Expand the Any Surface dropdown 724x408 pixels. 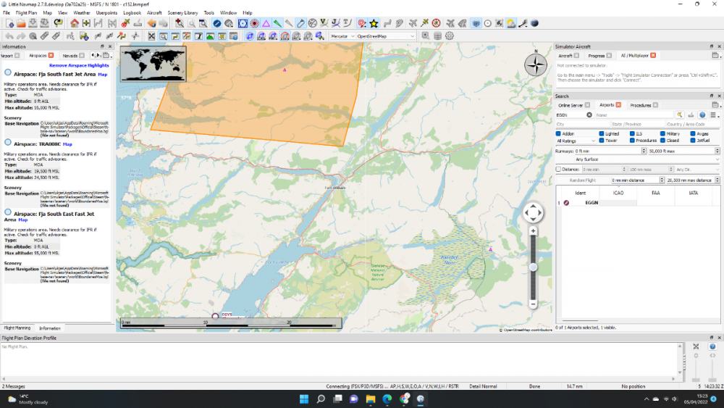tap(637, 159)
